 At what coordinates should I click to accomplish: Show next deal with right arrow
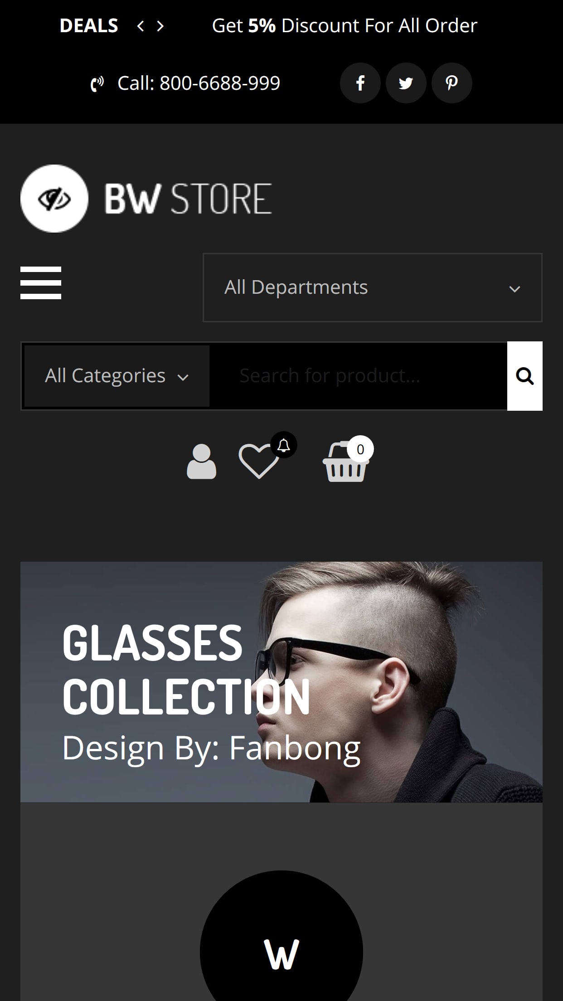(x=160, y=26)
